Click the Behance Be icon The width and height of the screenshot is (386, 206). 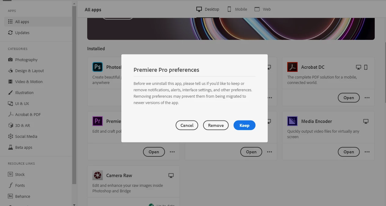coord(10,196)
